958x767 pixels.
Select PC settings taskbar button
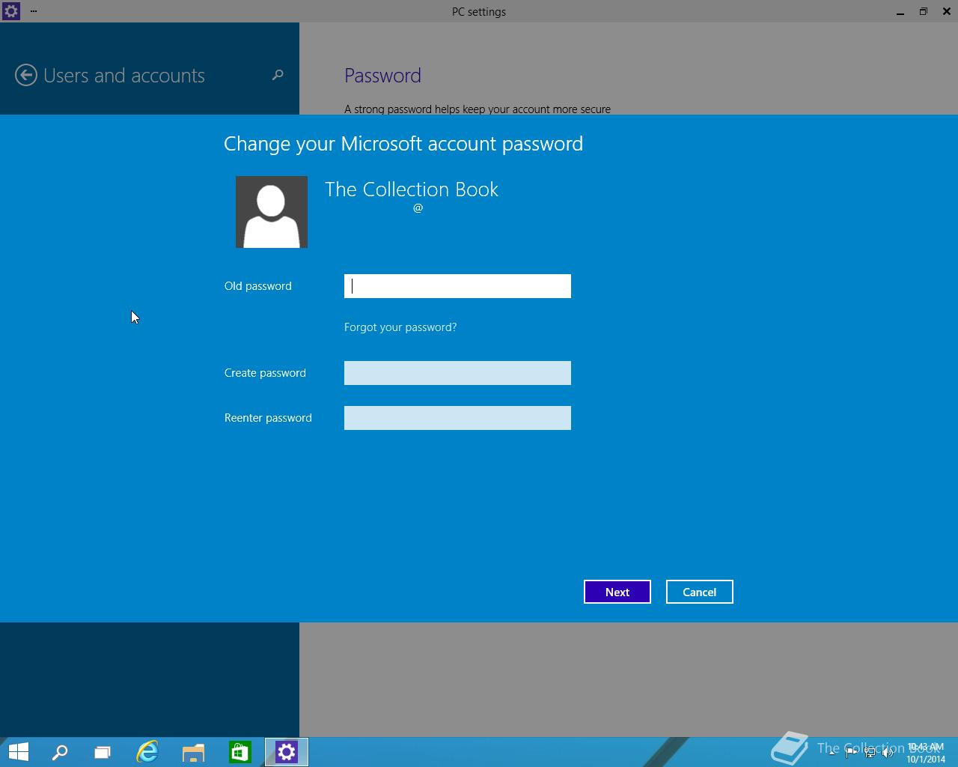(x=287, y=752)
